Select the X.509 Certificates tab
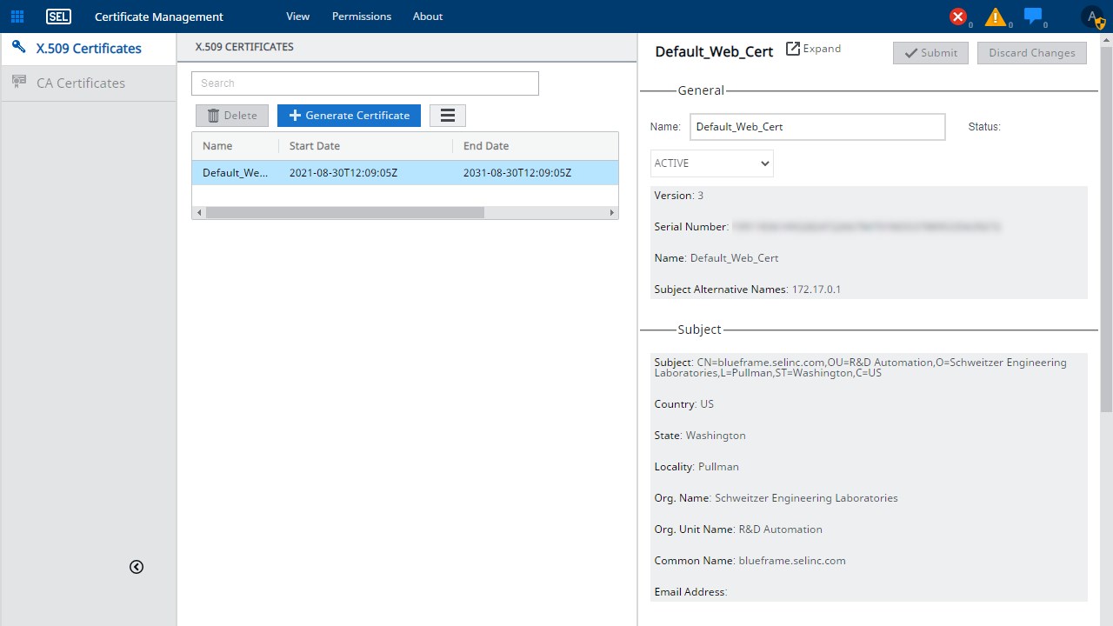 click(x=89, y=49)
